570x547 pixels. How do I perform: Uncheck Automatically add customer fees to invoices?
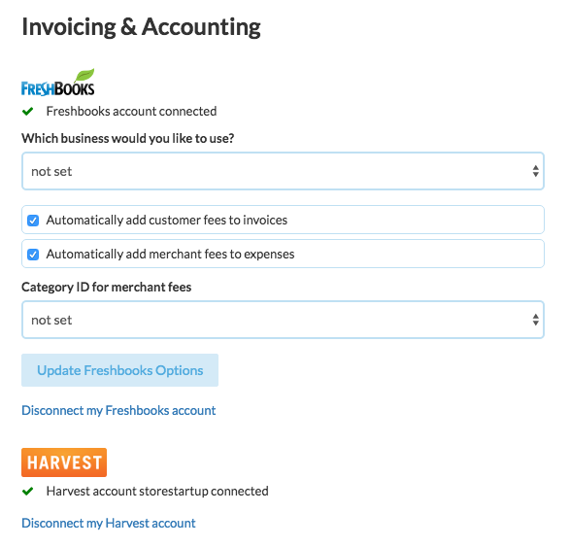(33, 221)
